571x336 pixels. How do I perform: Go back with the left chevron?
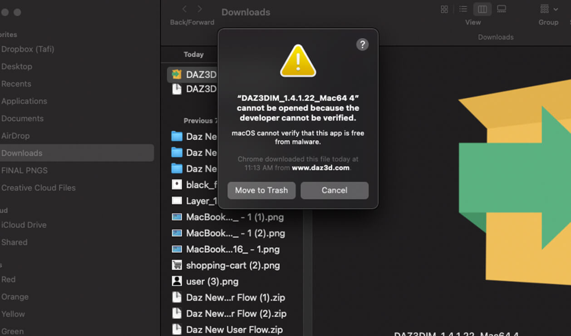[x=184, y=9]
